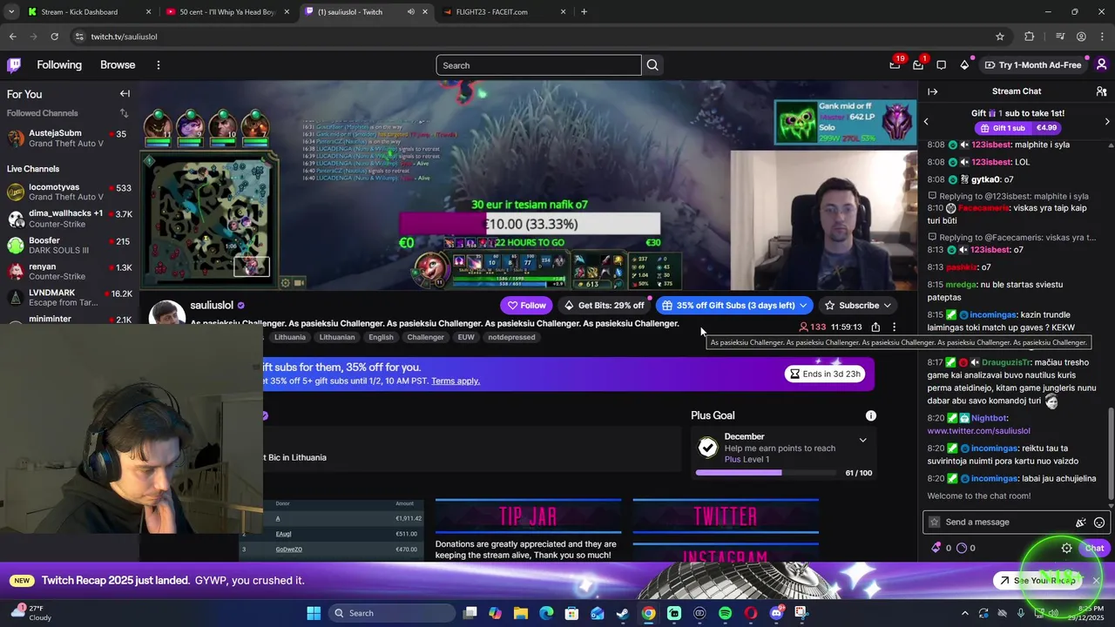
Task: Open the Chrome tab search dropdown
Action: (x=11, y=12)
